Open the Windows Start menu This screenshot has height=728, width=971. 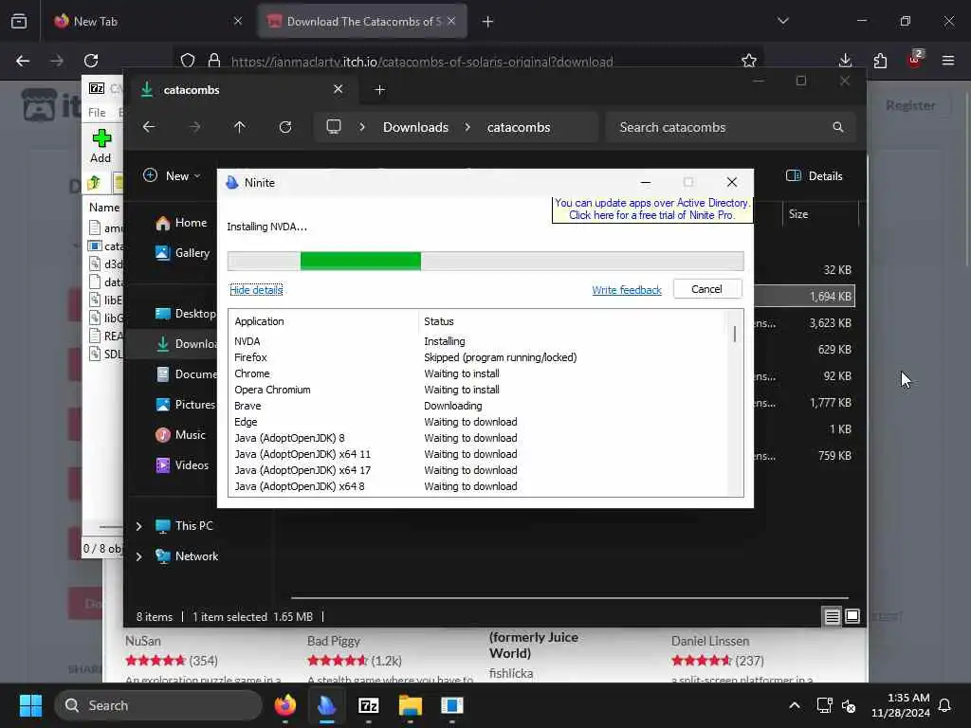30,705
